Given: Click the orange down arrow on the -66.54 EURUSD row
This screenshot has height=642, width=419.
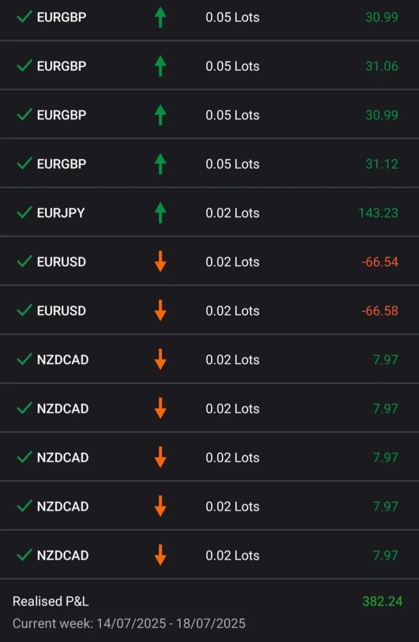Looking at the screenshot, I should click(160, 262).
